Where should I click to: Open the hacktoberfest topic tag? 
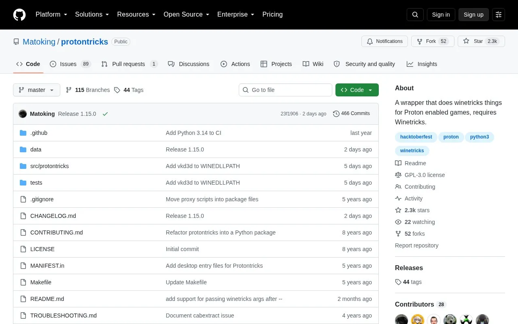pyautogui.click(x=416, y=137)
